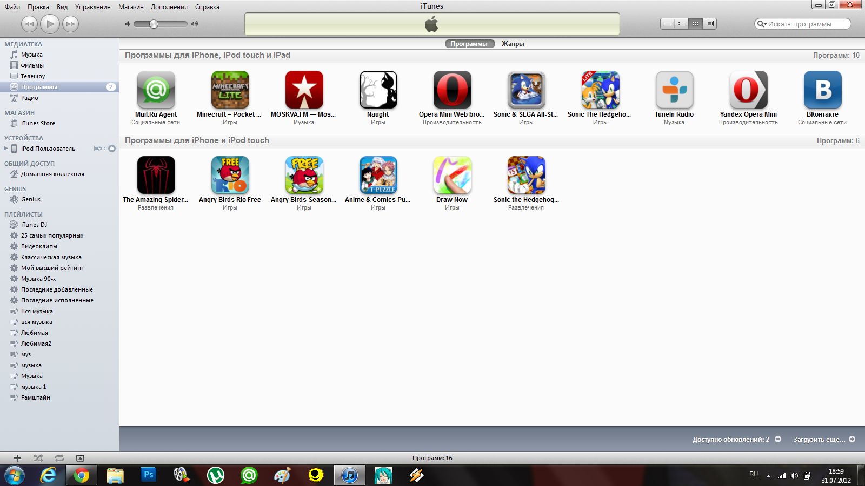Open the Правка menu
This screenshot has width=865, height=486.
pos(38,7)
